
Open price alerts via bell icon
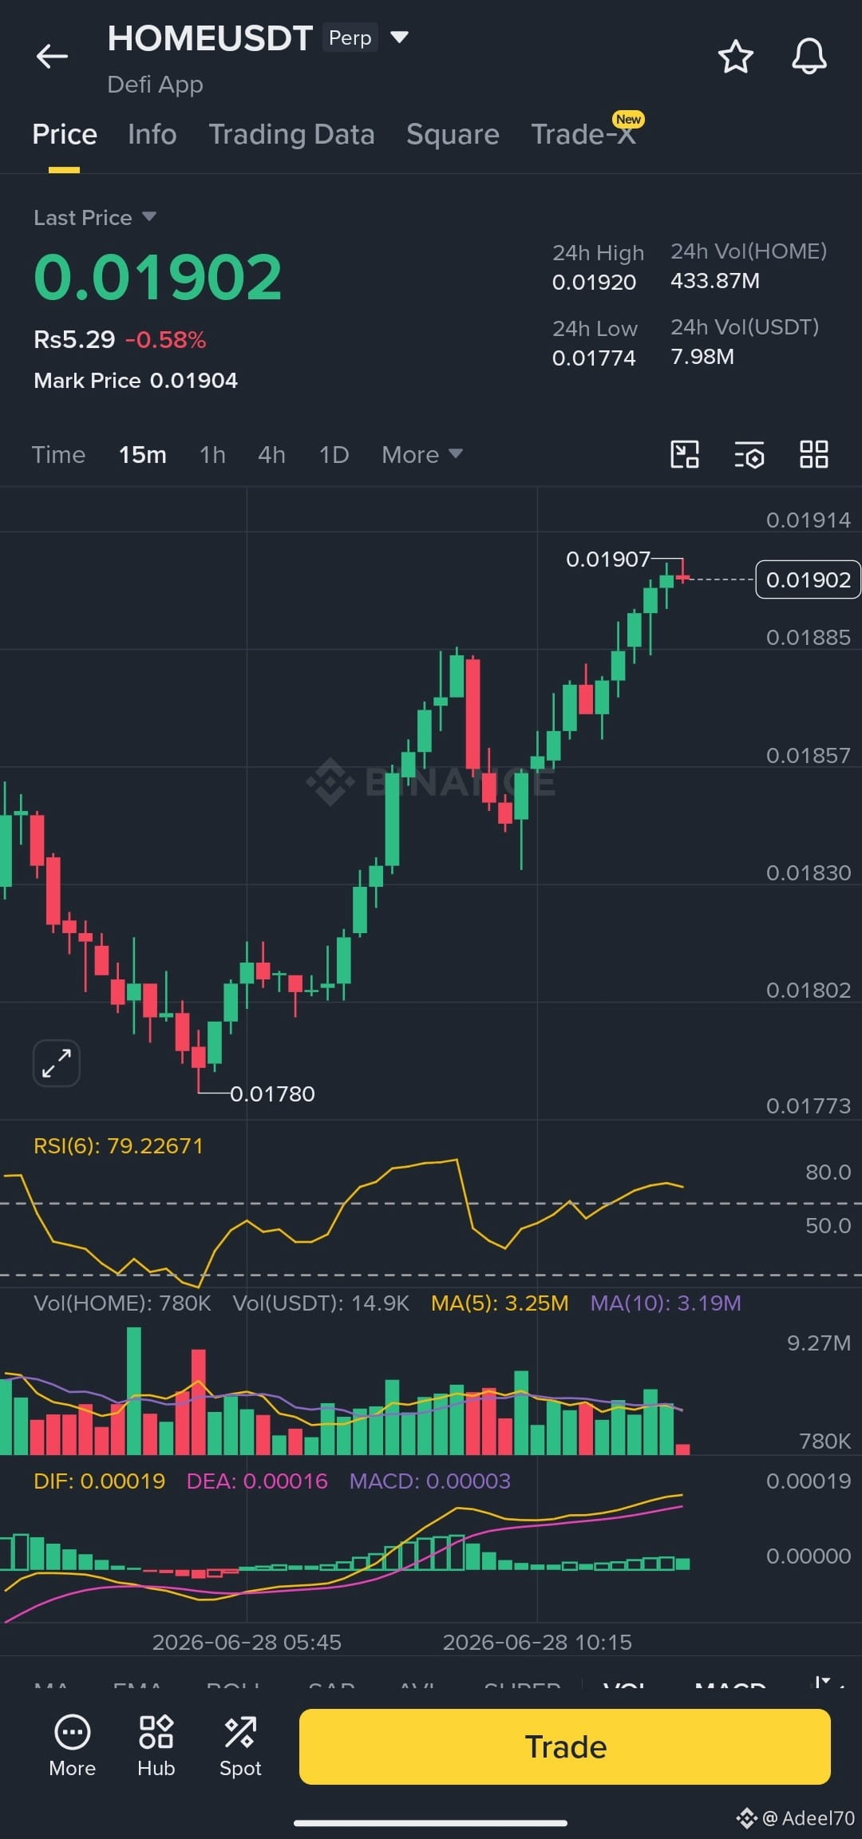(x=809, y=57)
